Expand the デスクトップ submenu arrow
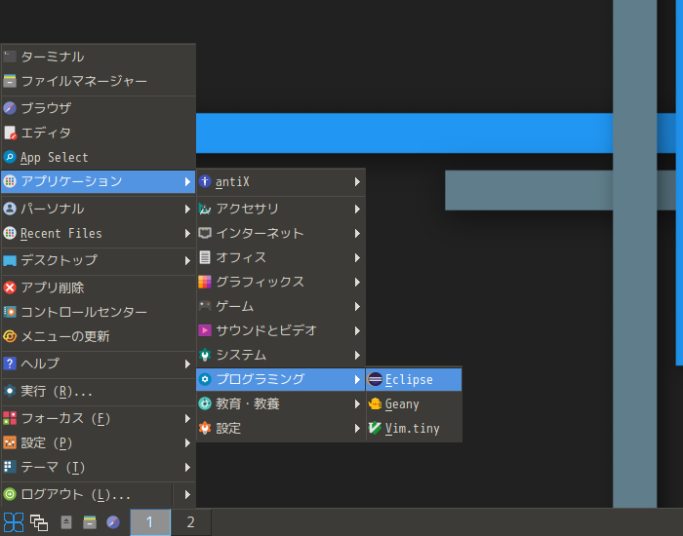683x536 pixels. [x=187, y=260]
